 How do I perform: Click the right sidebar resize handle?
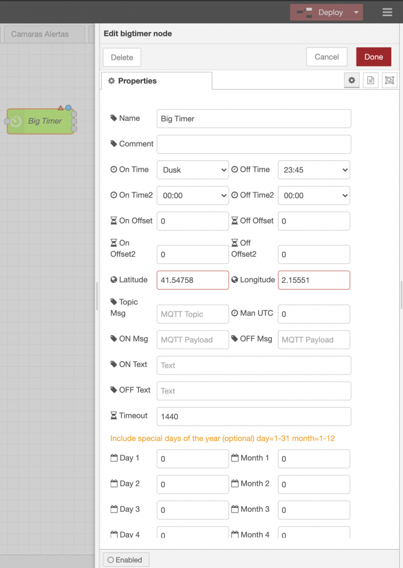point(401,295)
